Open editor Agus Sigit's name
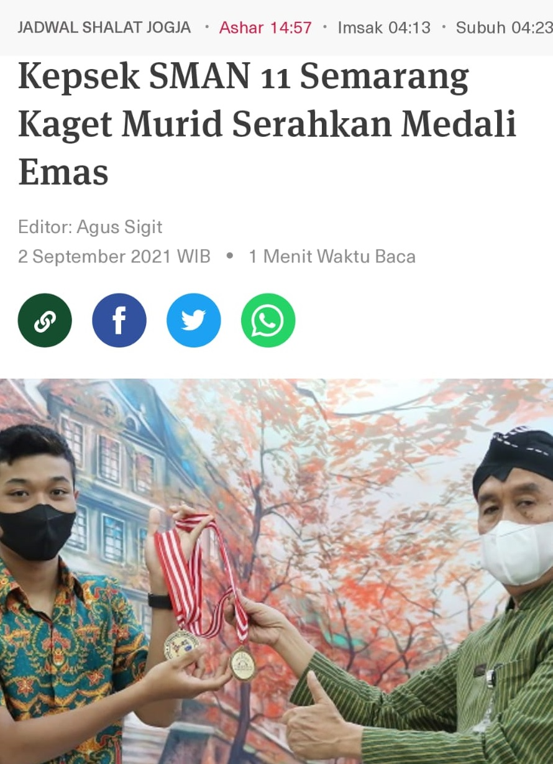 119,227
